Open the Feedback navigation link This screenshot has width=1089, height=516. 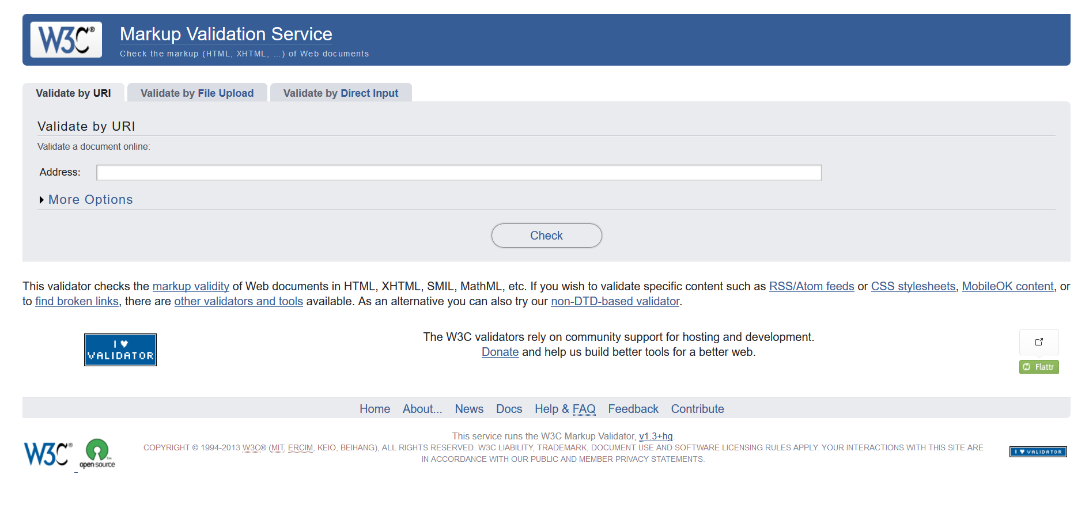633,409
